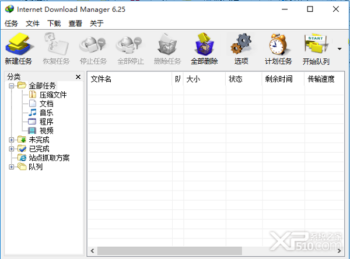
Task: Sort by the 大小 column header
Action: (x=205, y=79)
